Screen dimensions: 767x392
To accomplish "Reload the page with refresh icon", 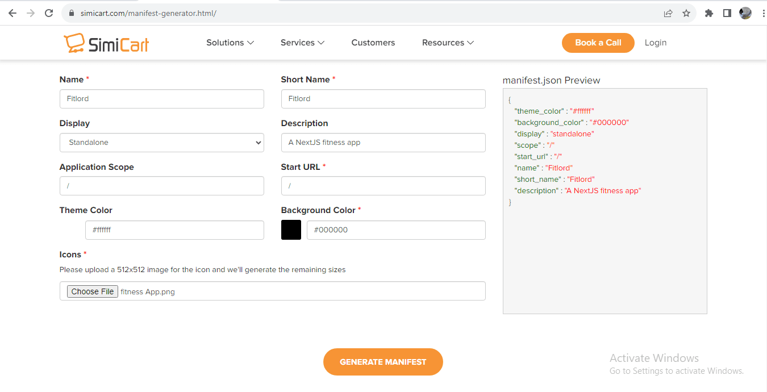I will pos(49,13).
